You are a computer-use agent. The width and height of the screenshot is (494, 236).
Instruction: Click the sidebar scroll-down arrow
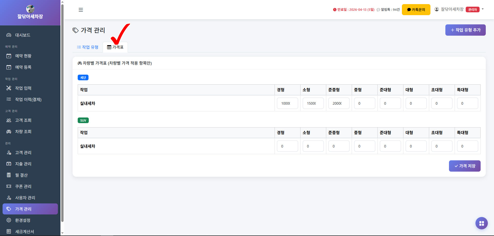coord(62,233)
